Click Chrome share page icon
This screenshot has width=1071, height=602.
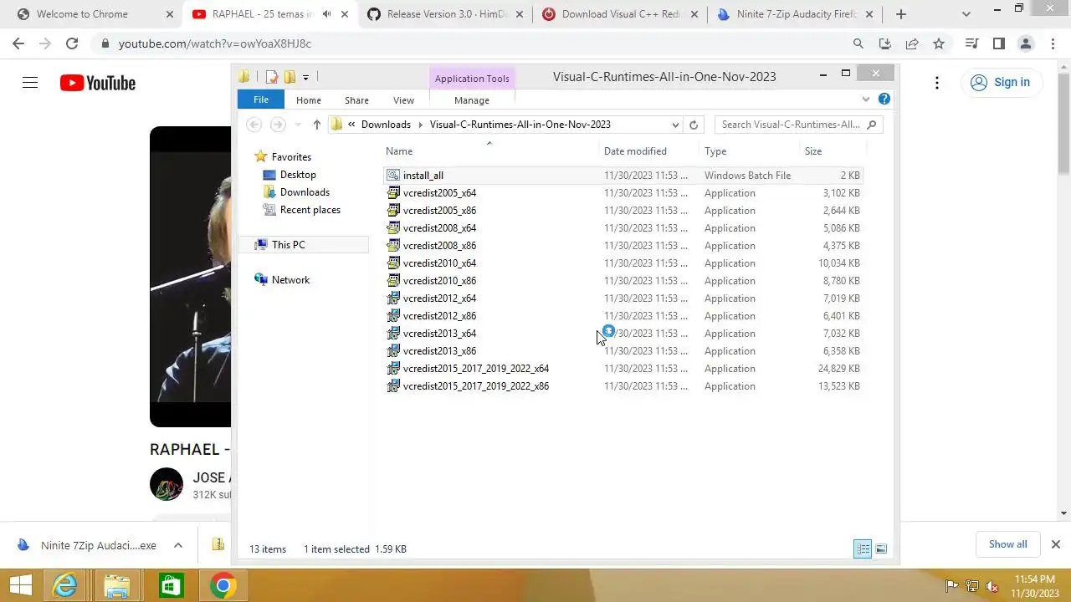coord(912,43)
